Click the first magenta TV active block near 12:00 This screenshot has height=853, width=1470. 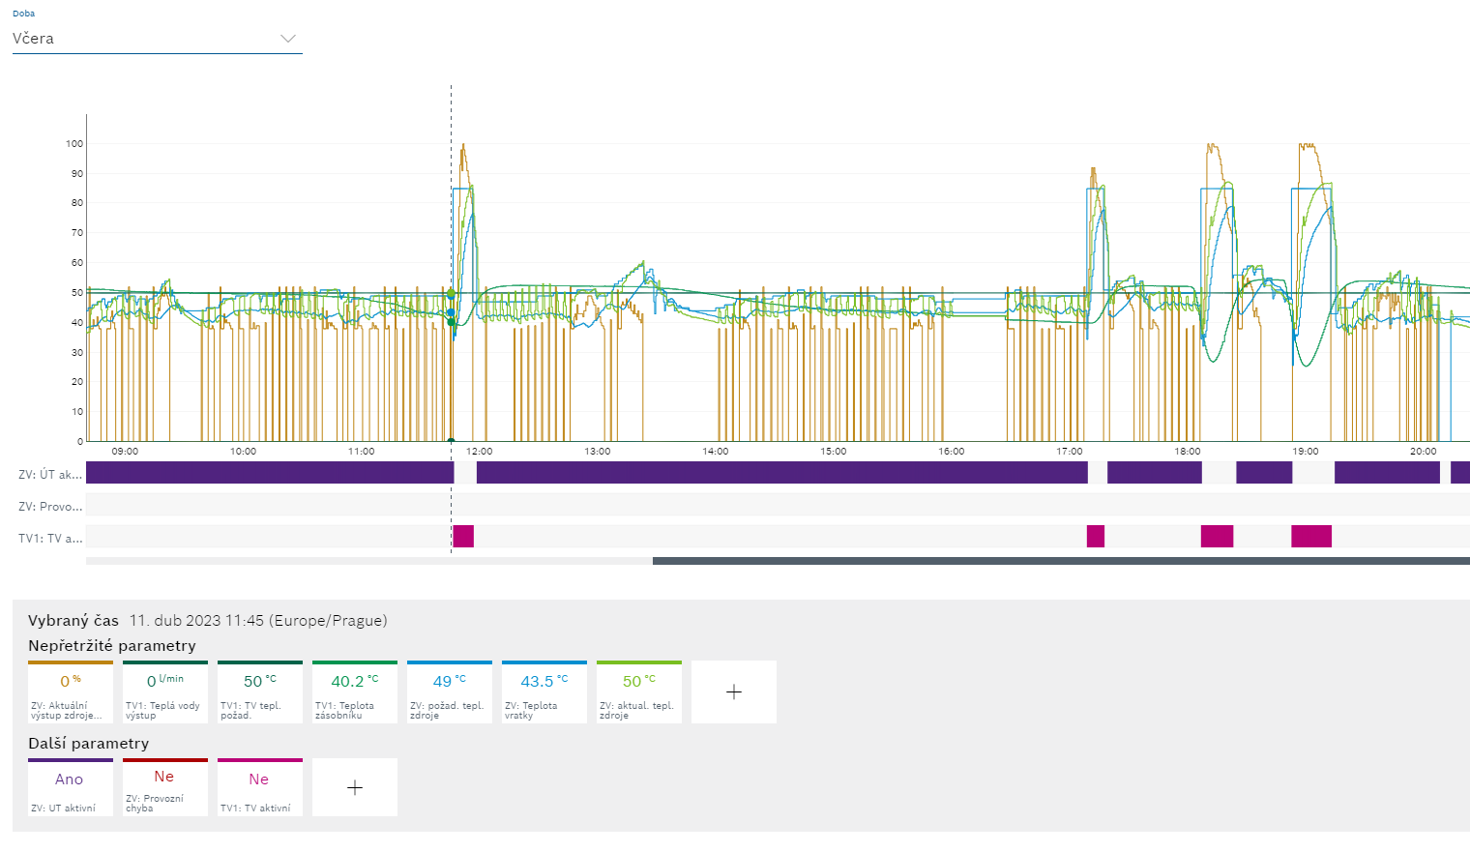click(463, 537)
